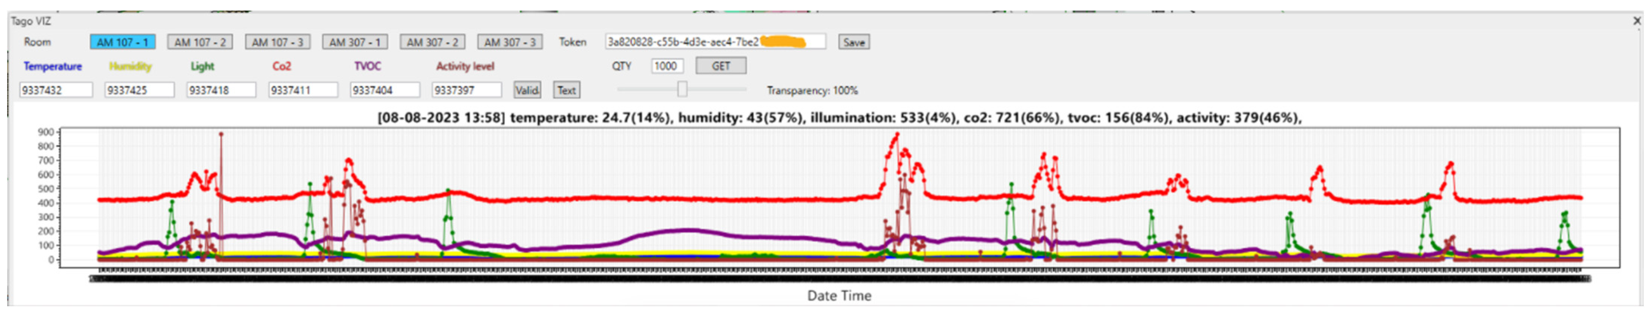Click the Humidity ID field 9337425
Viewport: 1650px width, 314px height.
click(x=139, y=90)
